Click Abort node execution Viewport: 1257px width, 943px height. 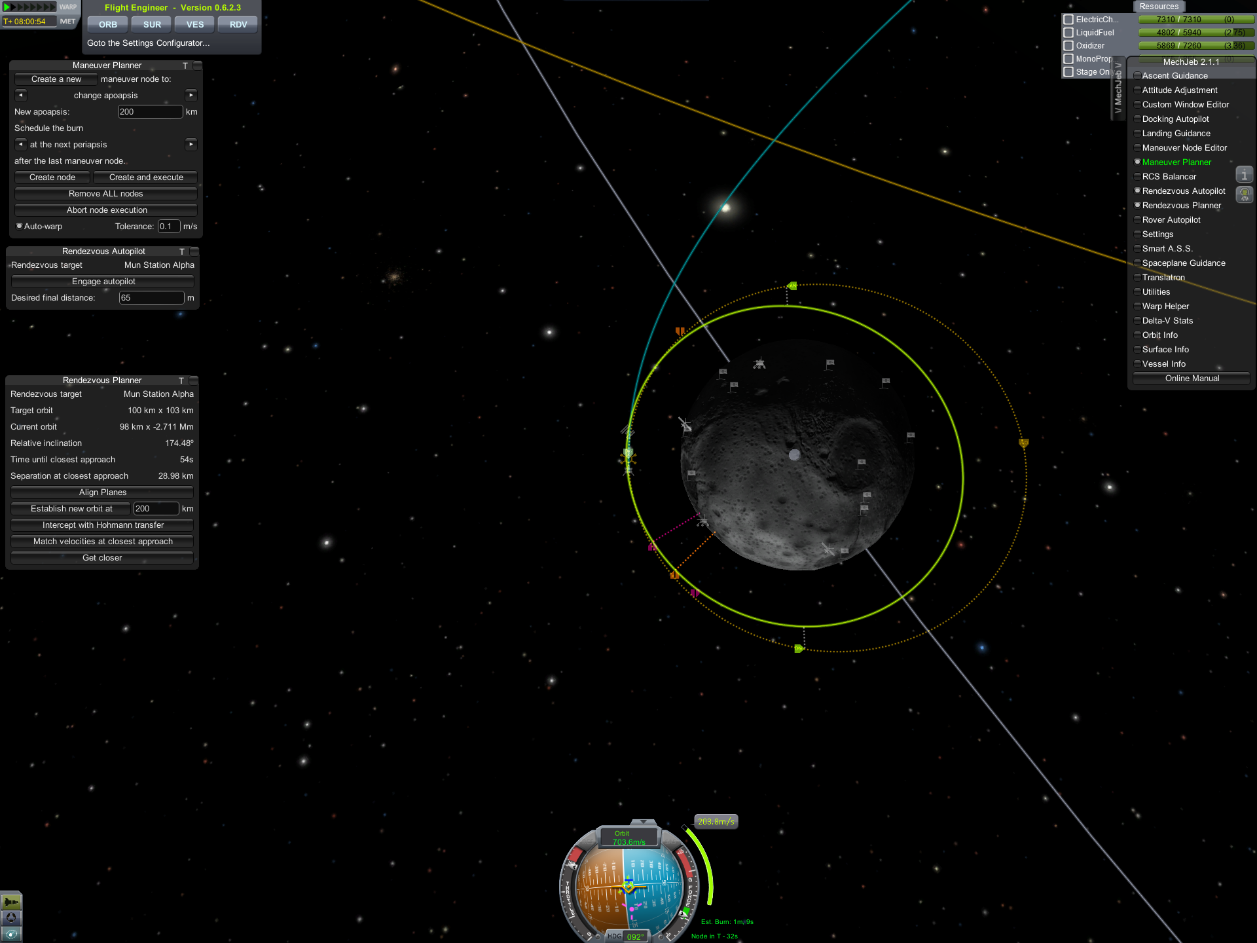[107, 210]
